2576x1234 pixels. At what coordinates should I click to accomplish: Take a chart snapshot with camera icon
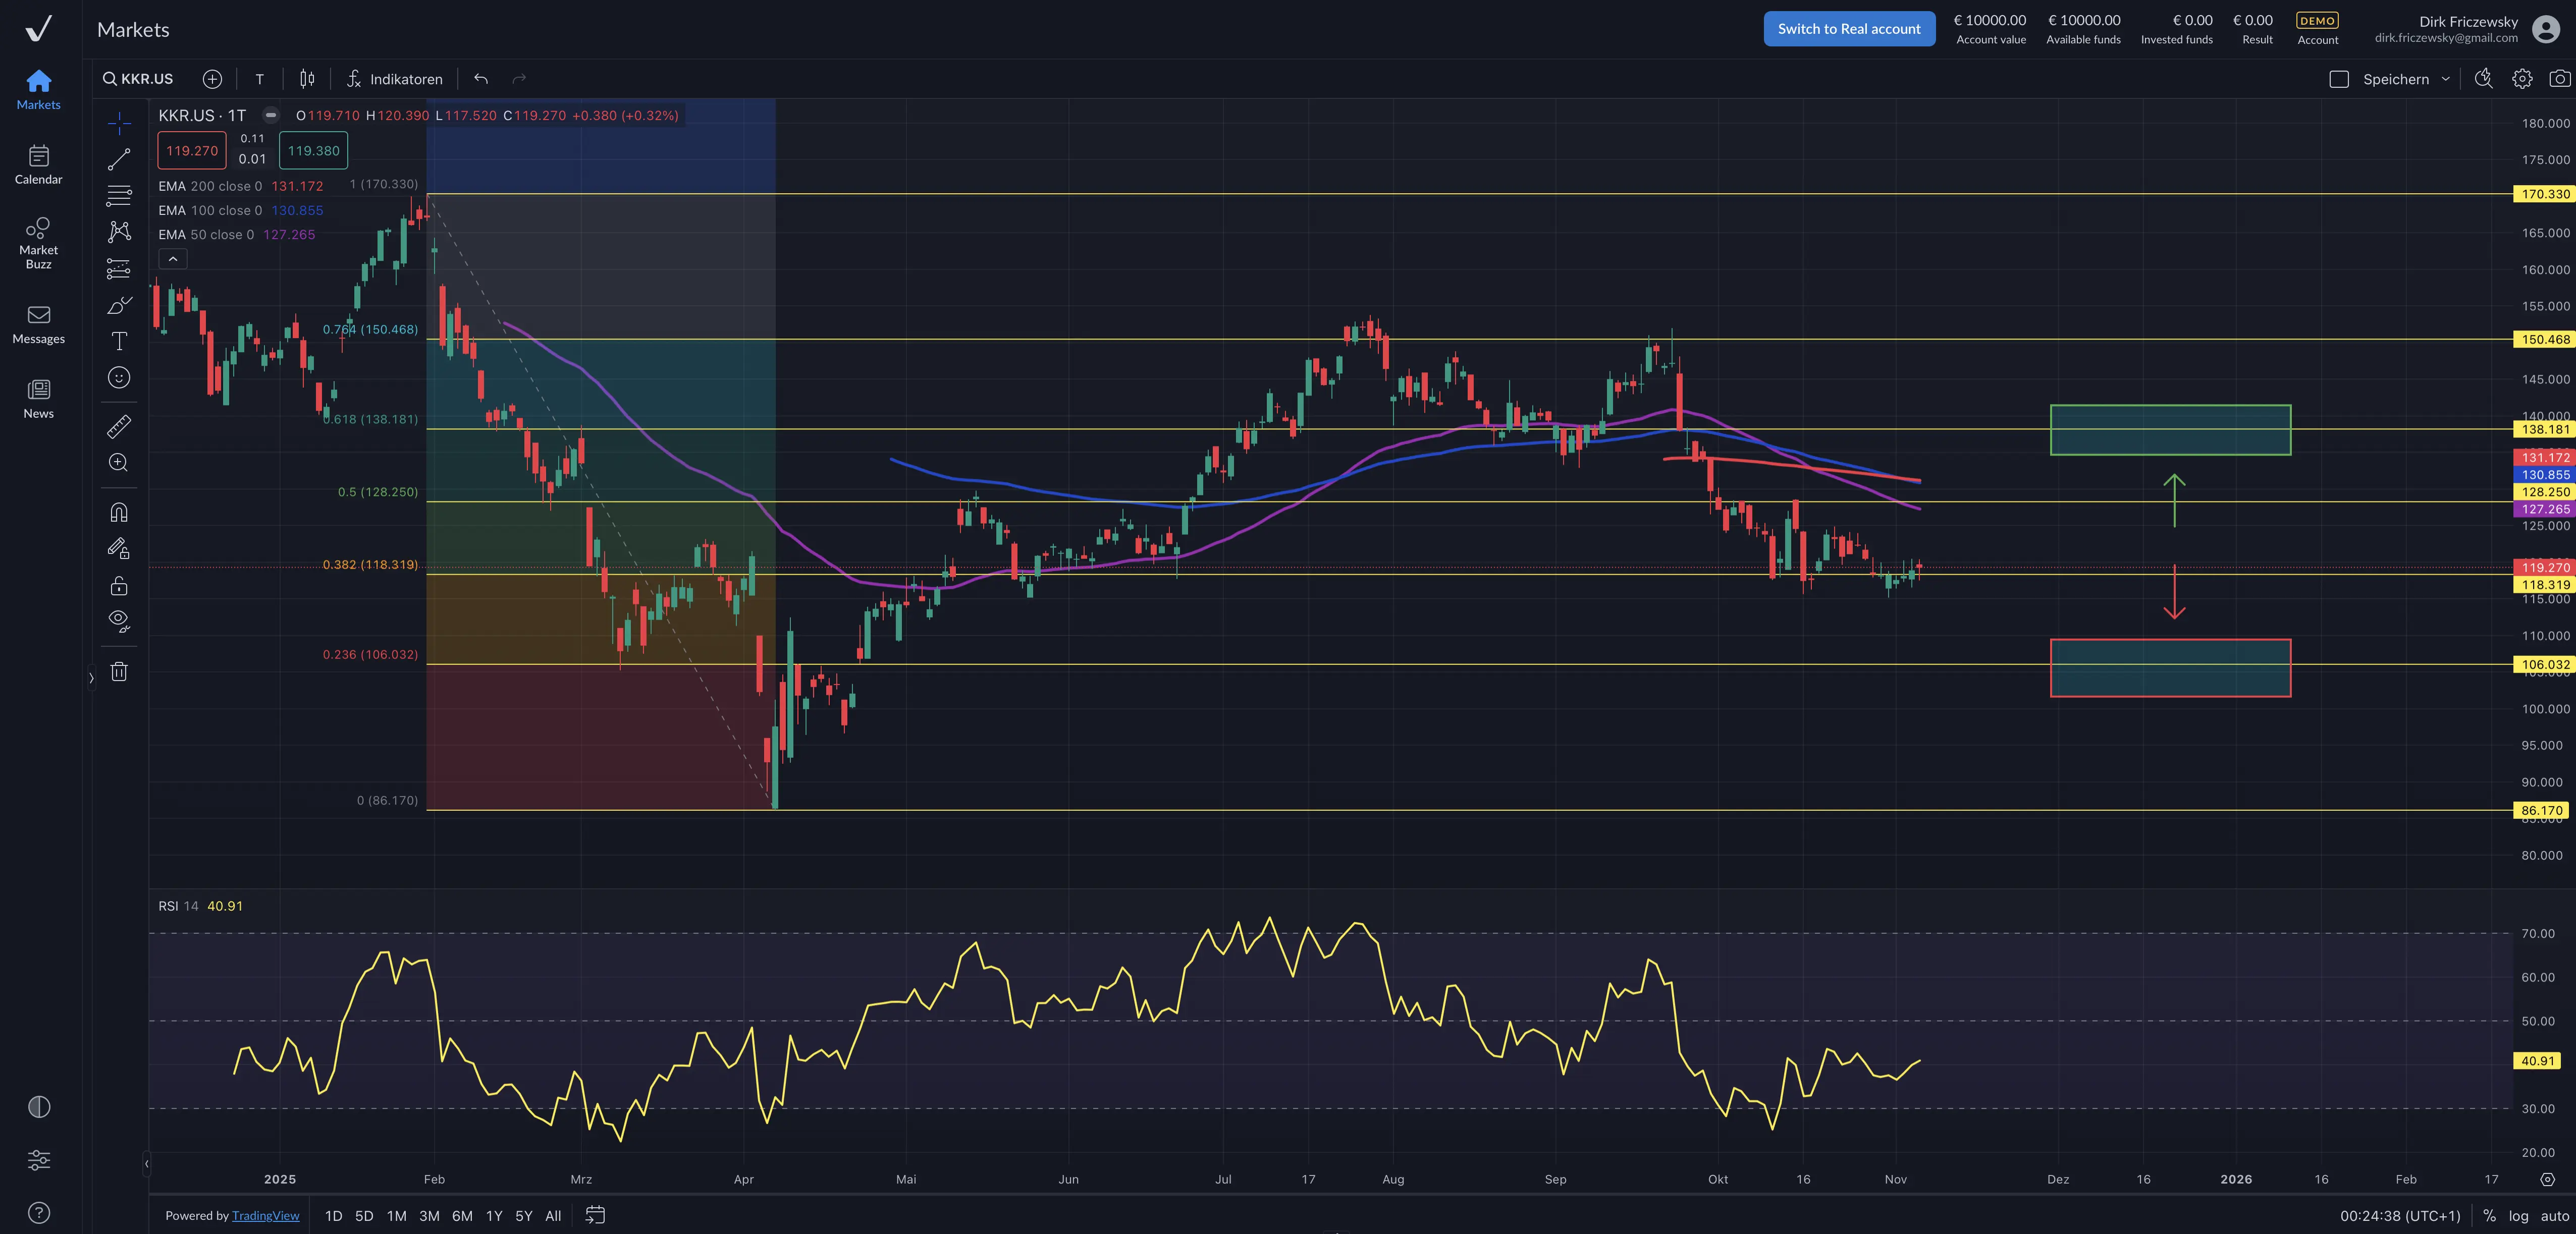(x=2559, y=79)
